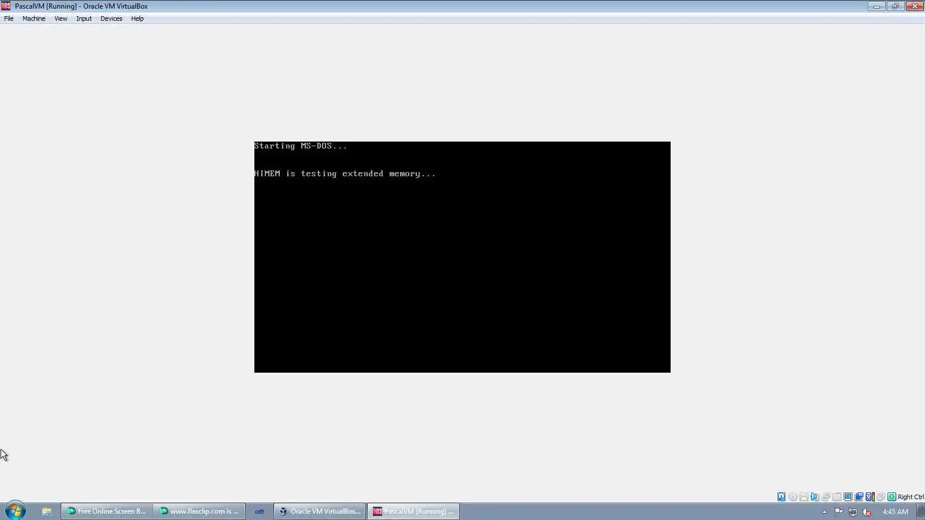Viewport: 925px width, 520px height.
Task: Click inside the MS-DOS guest screen
Action: click(462, 257)
